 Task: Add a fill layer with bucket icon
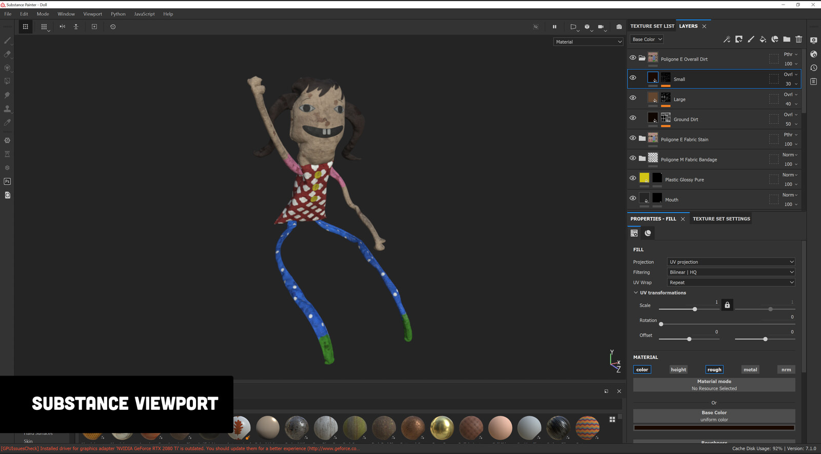pos(763,39)
